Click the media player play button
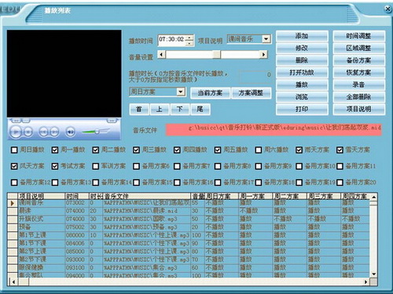This screenshot has height=294, width=393. [x=16, y=132]
